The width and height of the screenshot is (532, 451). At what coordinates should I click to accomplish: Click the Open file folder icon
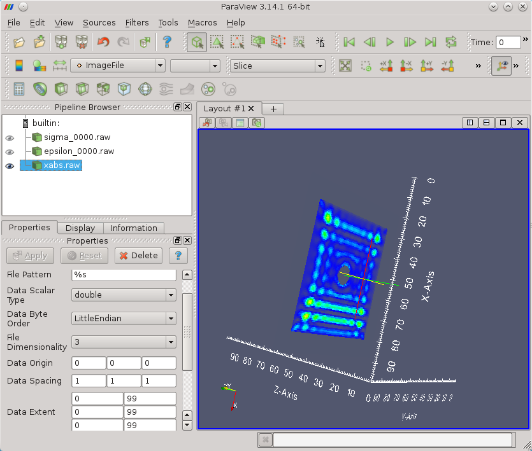point(19,43)
